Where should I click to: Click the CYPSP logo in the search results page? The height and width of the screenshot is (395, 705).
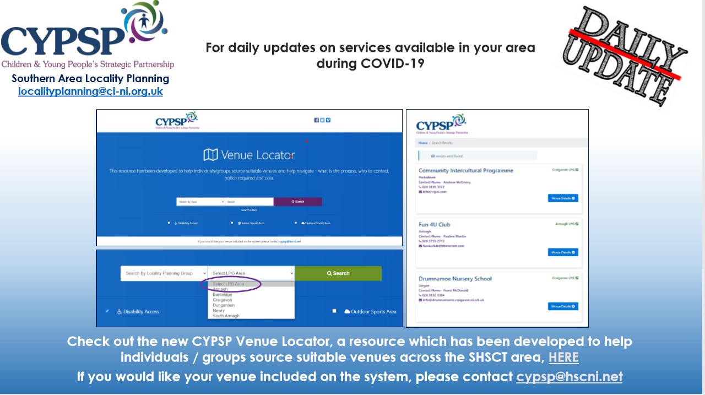coord(442,125)
